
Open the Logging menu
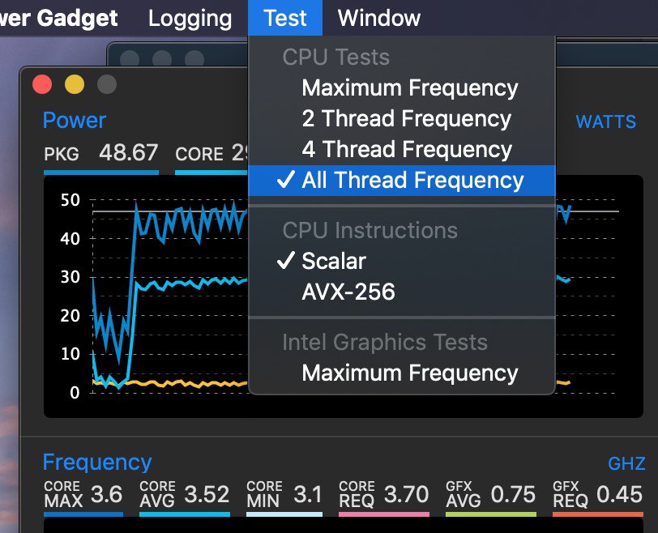tap(190, 19)
